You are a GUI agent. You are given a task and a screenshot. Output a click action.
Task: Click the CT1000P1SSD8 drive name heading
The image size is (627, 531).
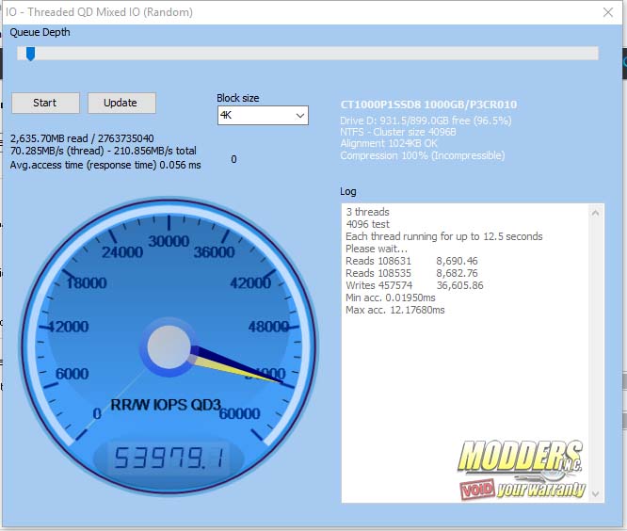coord(427,104)
